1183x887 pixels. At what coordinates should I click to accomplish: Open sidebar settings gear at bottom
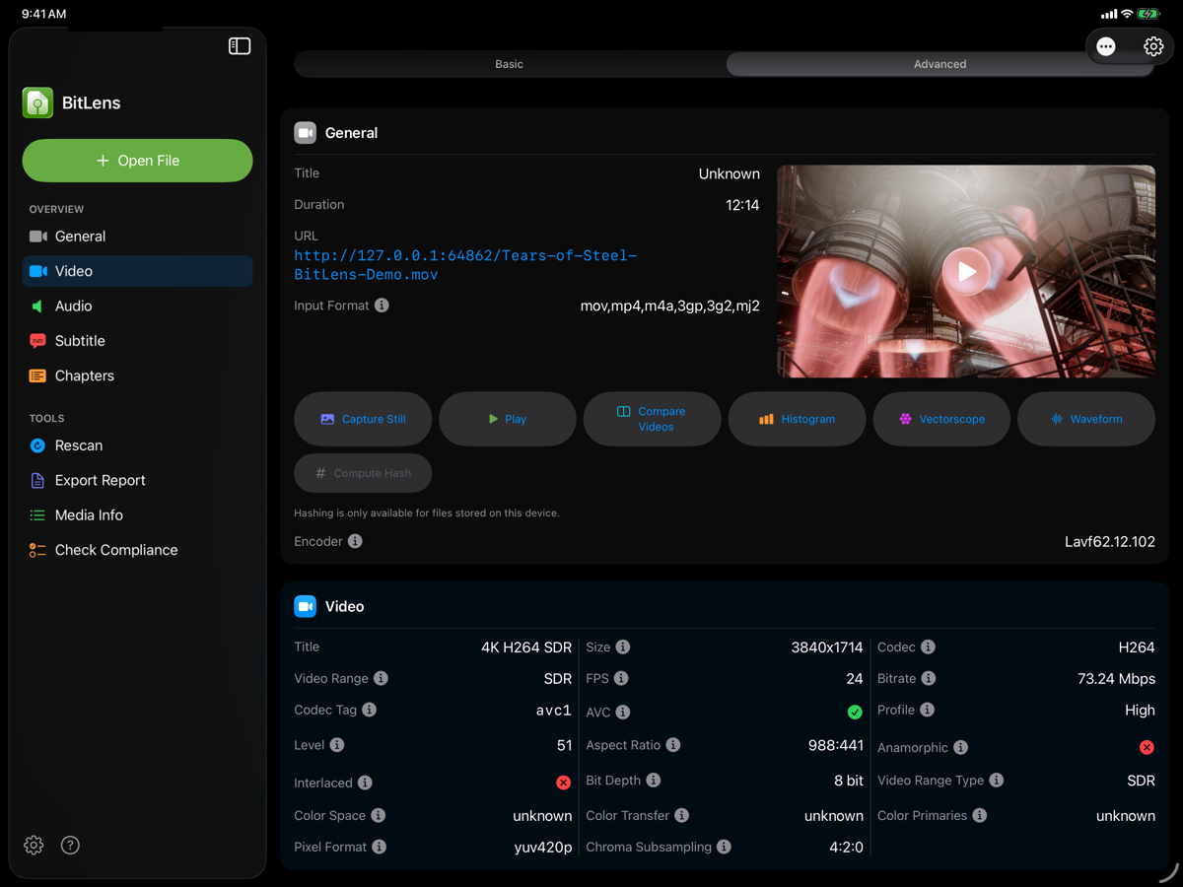(x=34, y=845)
